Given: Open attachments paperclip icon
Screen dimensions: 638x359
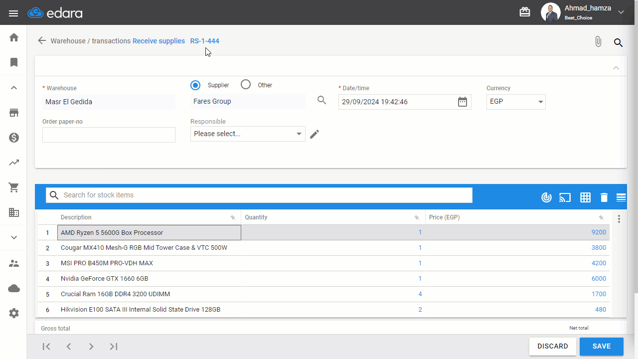Looking at the screenshot, I should coord(598,42).
